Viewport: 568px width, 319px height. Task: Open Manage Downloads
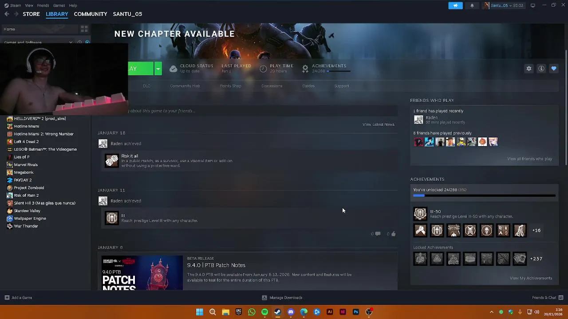(282, 298)
